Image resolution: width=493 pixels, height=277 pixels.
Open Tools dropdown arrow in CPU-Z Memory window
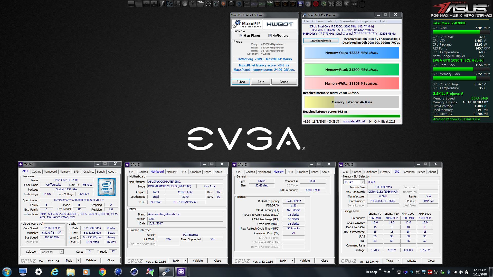click(x=292, y=261)
